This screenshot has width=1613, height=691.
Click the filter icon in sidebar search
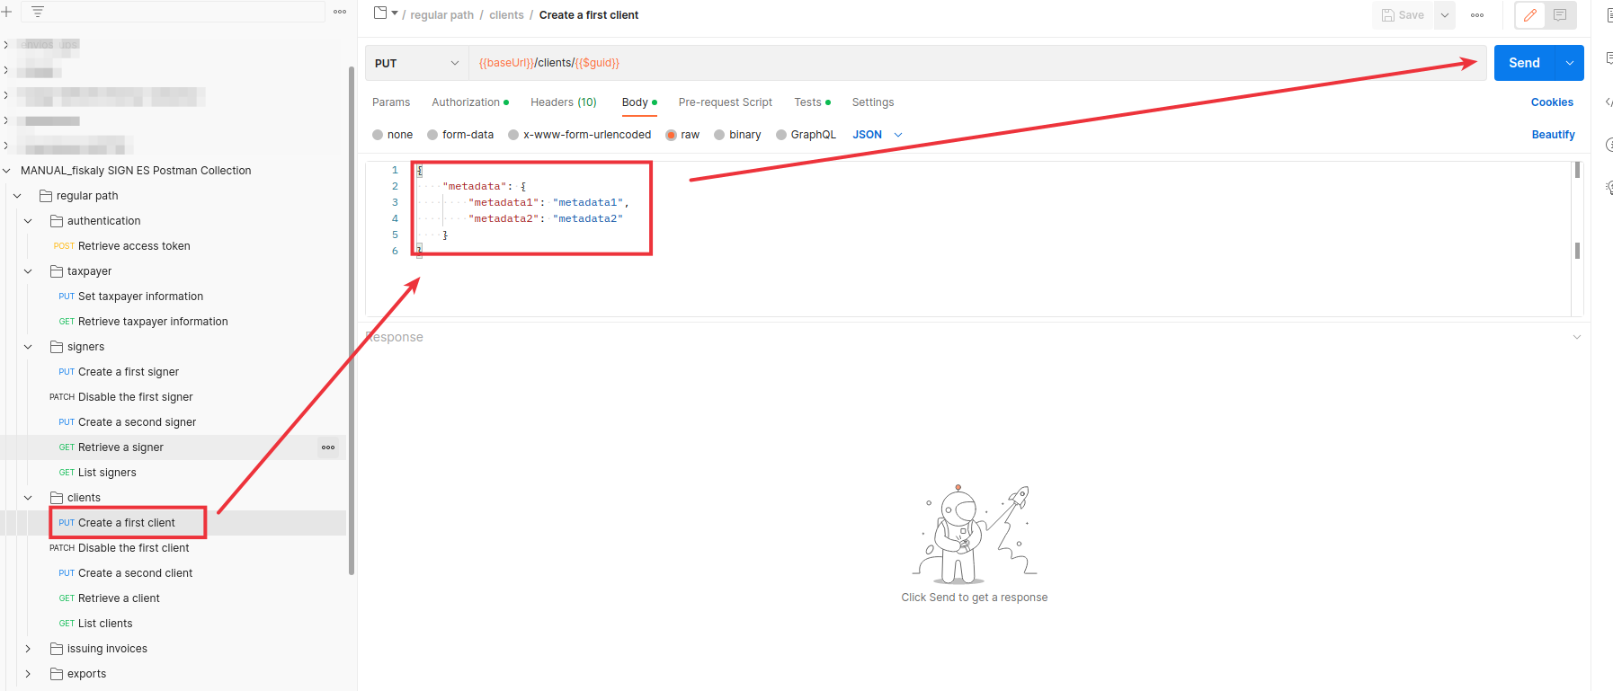(x=38, y=12)
